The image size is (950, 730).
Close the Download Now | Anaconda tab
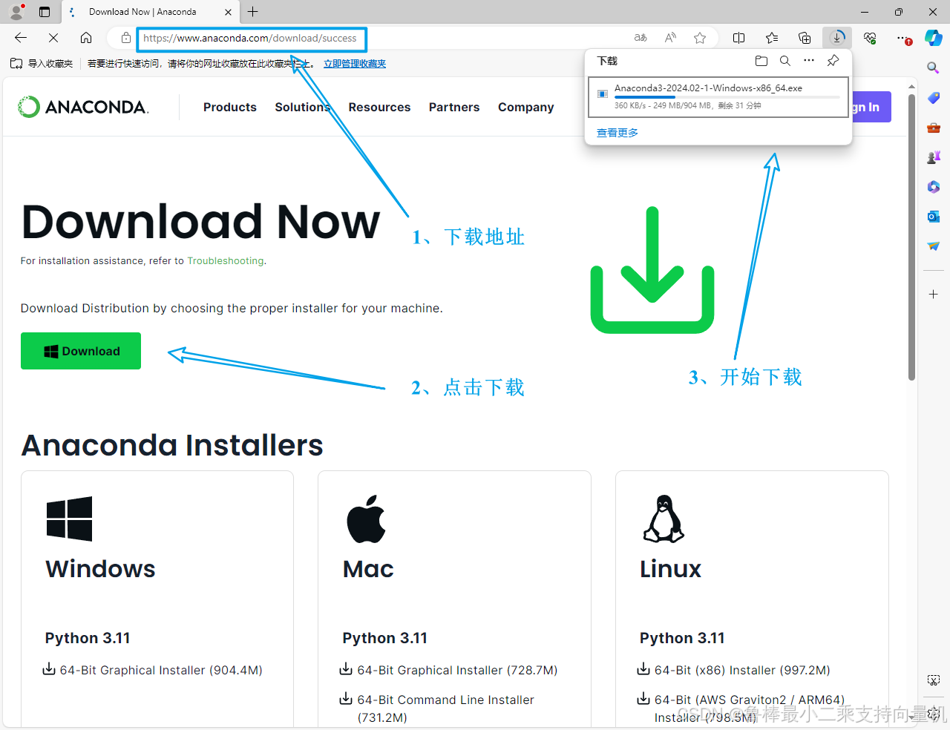click(x=228, y=12)
